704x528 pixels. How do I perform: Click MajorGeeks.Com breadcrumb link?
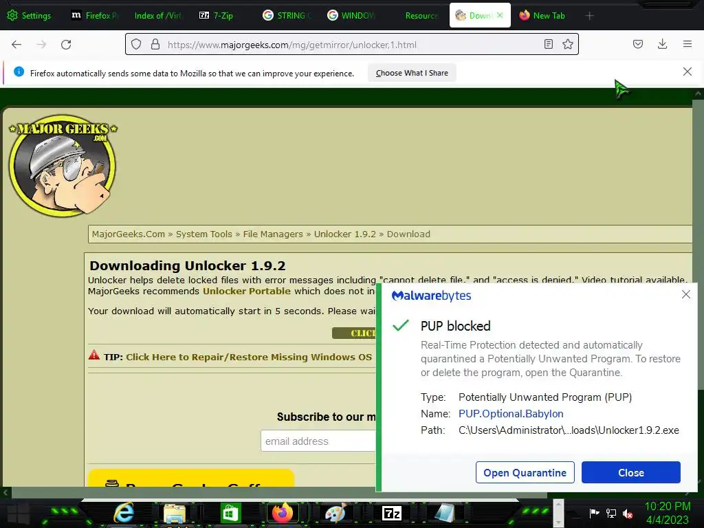(x=129, y=234)
